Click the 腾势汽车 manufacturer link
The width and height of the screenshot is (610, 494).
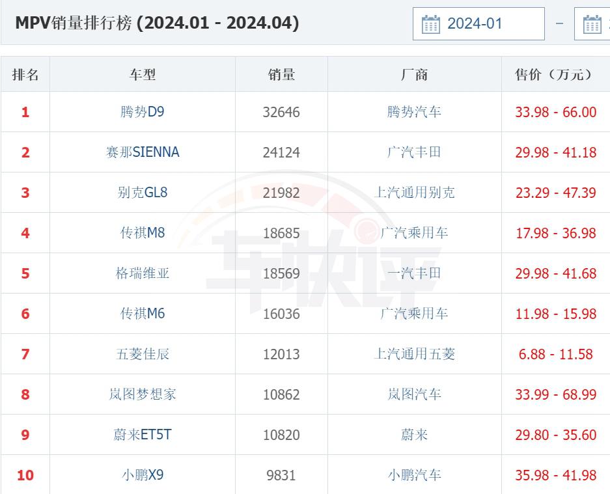[414, 112]
